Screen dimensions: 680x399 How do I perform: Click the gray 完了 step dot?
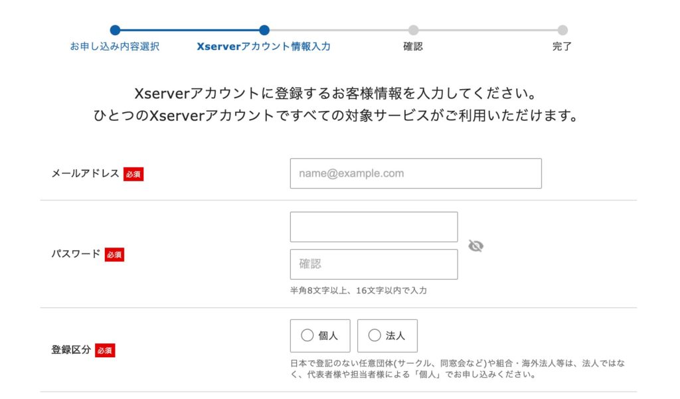tap(562, 30)
